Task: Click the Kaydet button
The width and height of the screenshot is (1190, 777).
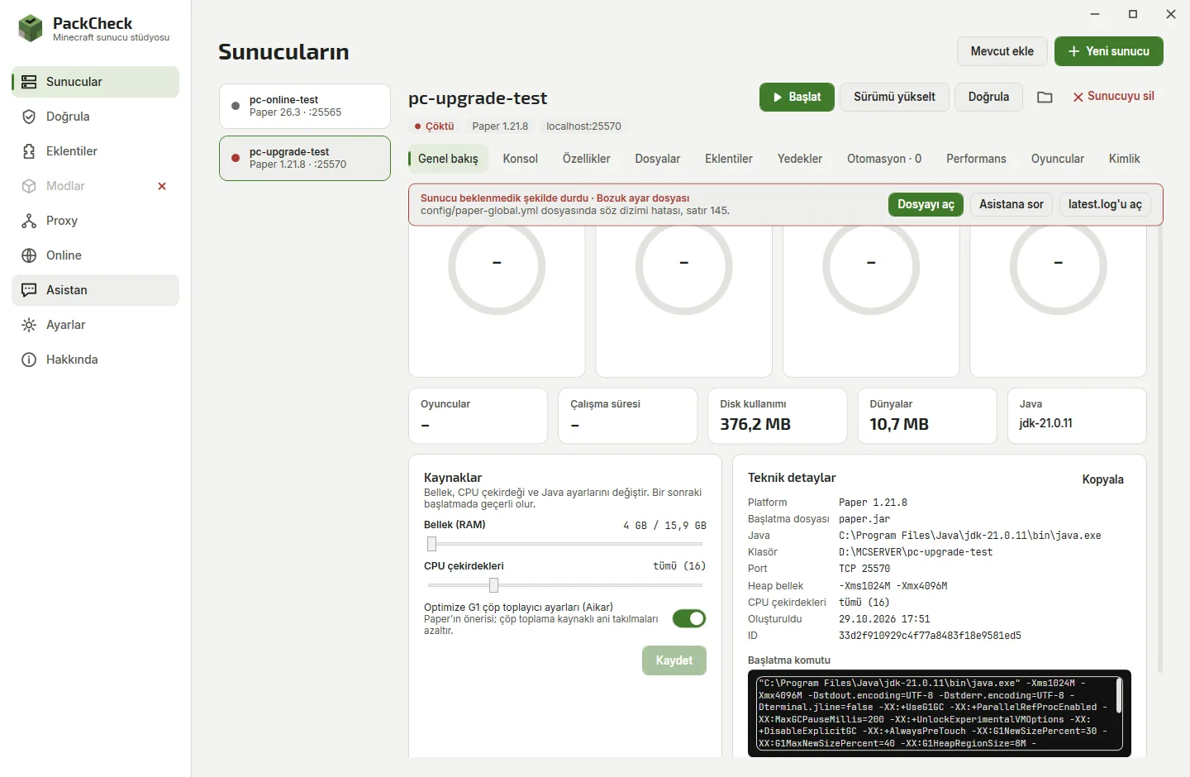Action: (674, 660)
